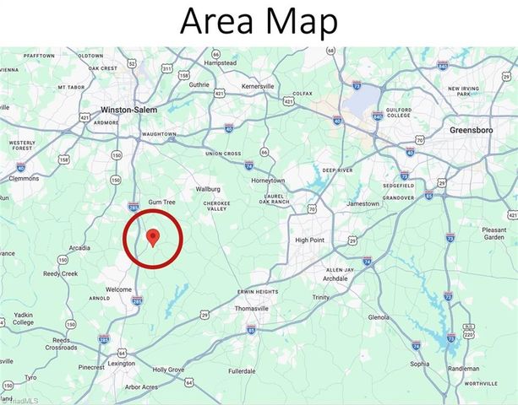Click the Clemmons town label

tap(24, 178)
